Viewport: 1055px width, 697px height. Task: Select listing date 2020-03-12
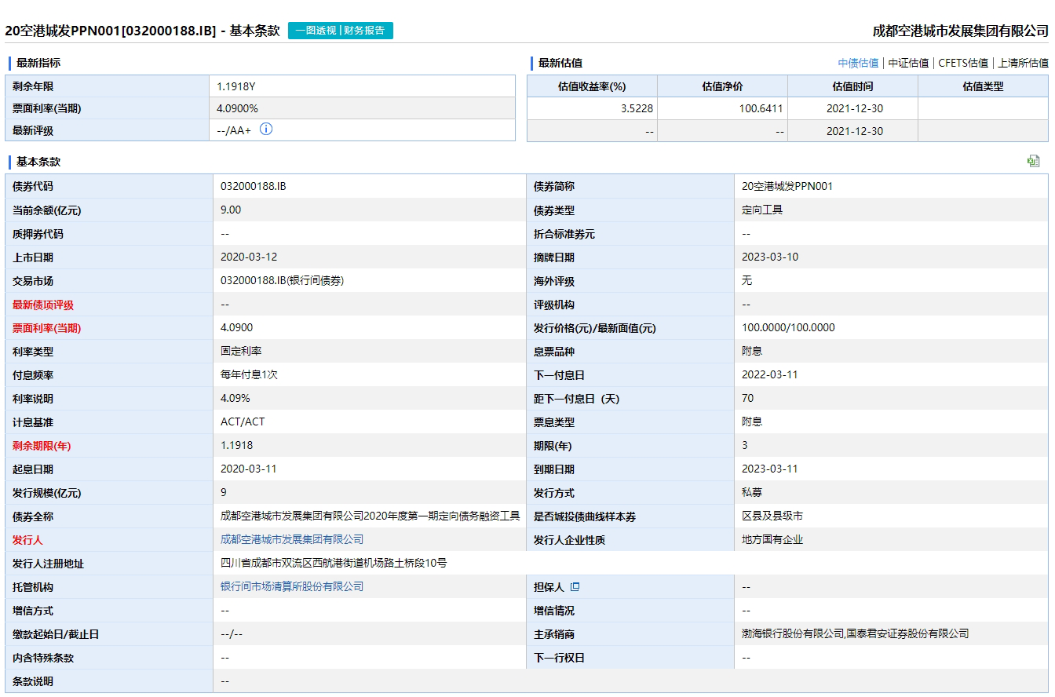[x=249, y=257]
